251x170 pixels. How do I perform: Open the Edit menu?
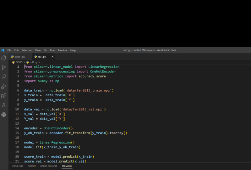pos(16,50)
